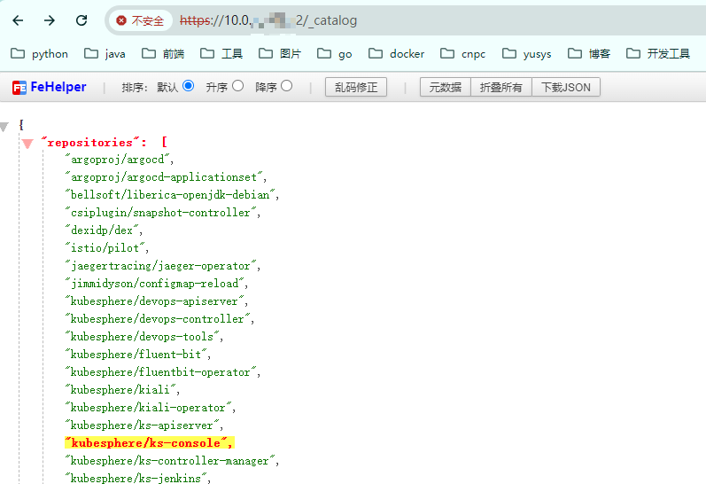Click the "kubesphere/fluent-bit" entry
Viewport: 706px width, 484px height.
pos(138,355)
